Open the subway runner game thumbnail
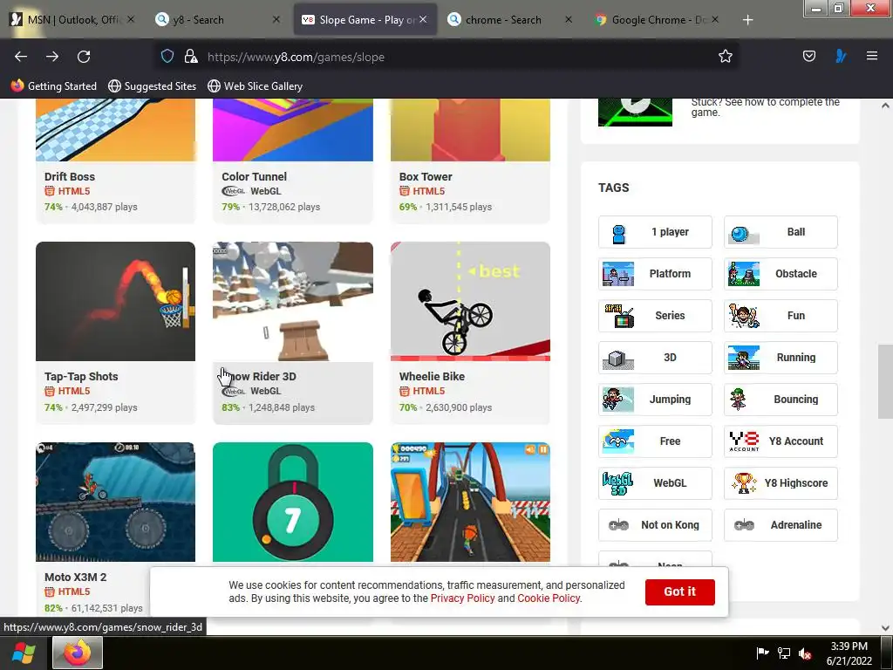893x670 pixels. (470, 502)
